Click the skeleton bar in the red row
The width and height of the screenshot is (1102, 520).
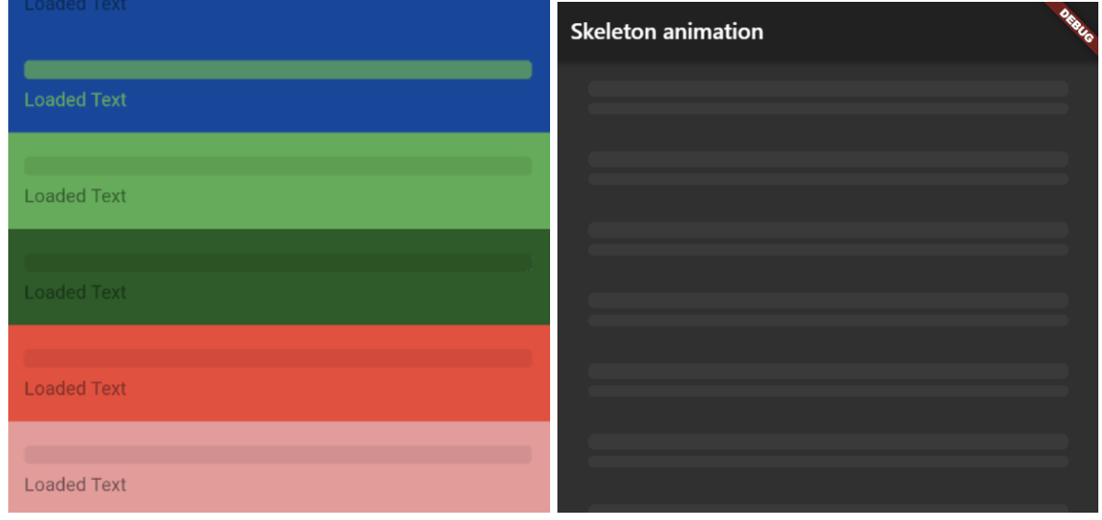tap(278, 358)
